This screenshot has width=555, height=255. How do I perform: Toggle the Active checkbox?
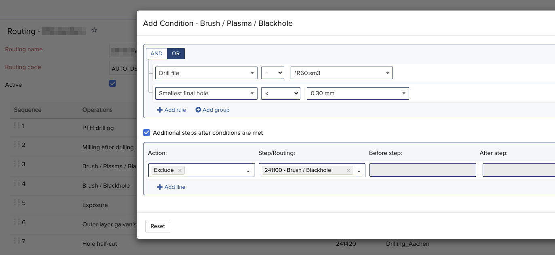point(112,83)
